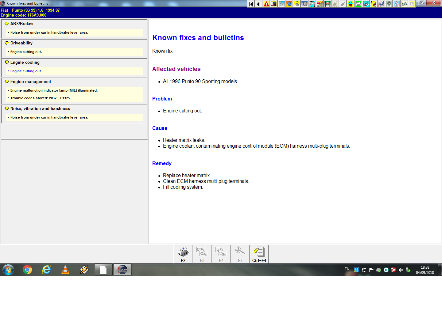Viewport: 442px width, 318px height.
Task: Click the ESET antivirus tray icon
Action: (386, 270)
